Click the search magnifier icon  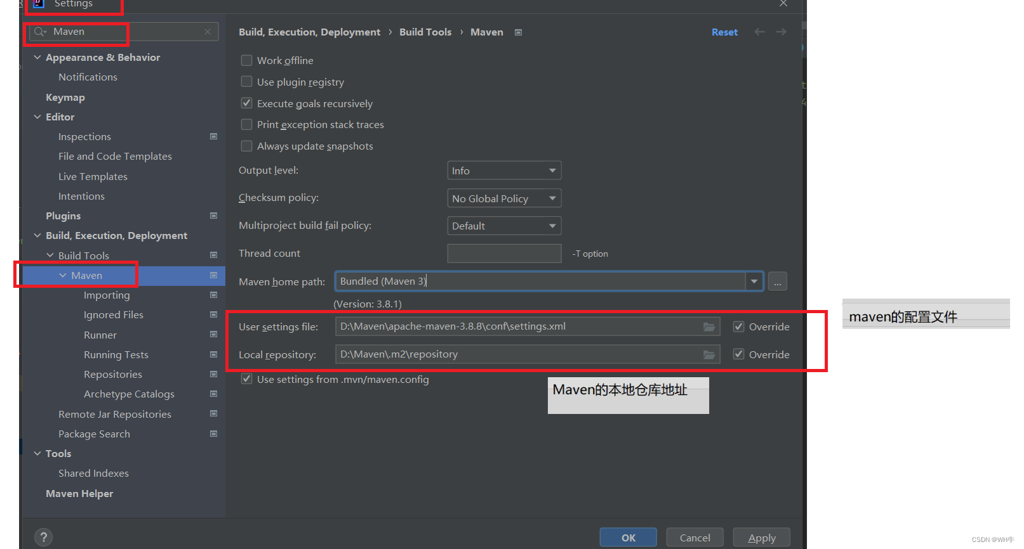[x=40, y=32]
